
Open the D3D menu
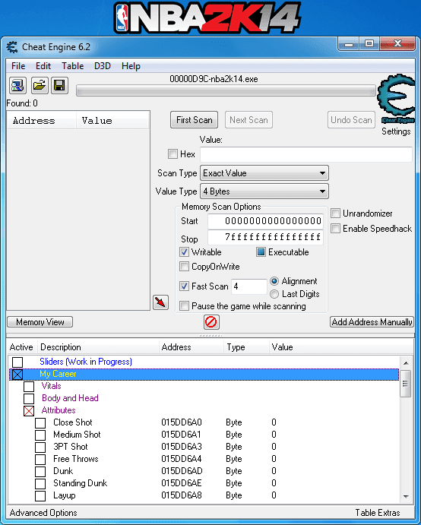click(x=102, y=66)
